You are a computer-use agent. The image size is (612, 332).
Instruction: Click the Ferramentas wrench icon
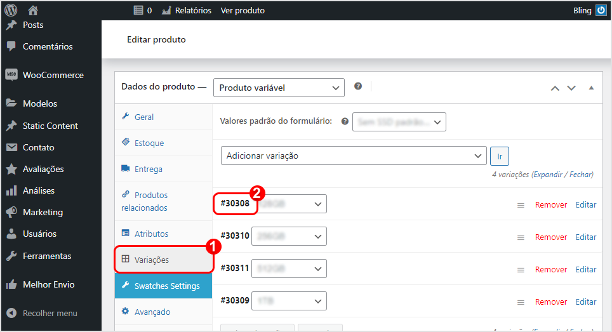point(11,256)
